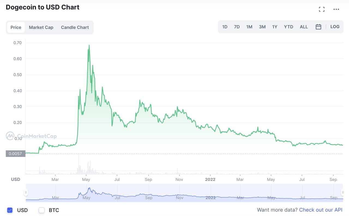Select the 1D time range
The image size is (349, 216).
[225, 27]
